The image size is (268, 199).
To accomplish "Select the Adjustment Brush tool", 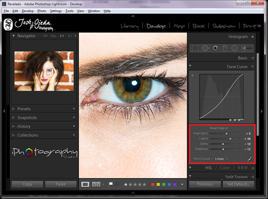I will point(246,48).
